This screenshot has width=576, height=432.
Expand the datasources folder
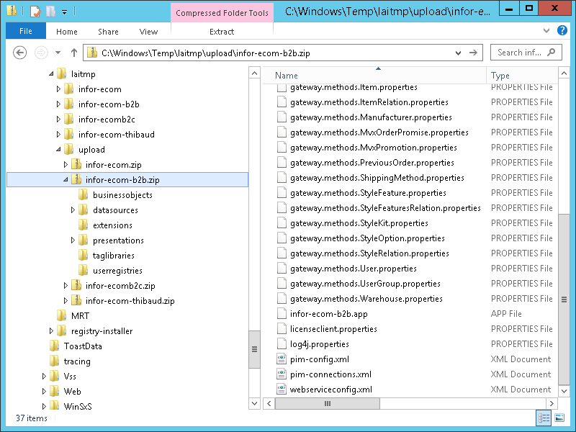tap(73, 210)
